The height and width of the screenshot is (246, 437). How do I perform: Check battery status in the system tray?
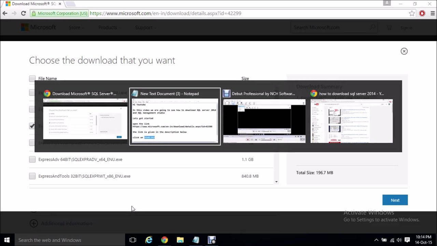pos(384,240)
